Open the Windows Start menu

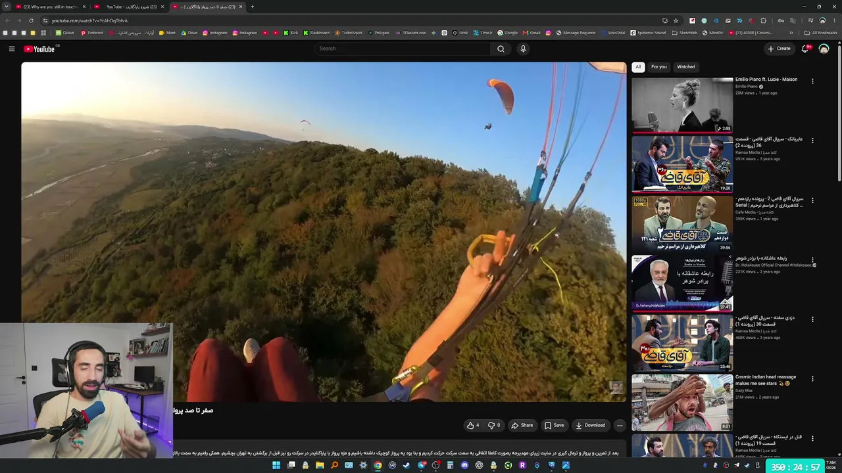pos(276,465)
